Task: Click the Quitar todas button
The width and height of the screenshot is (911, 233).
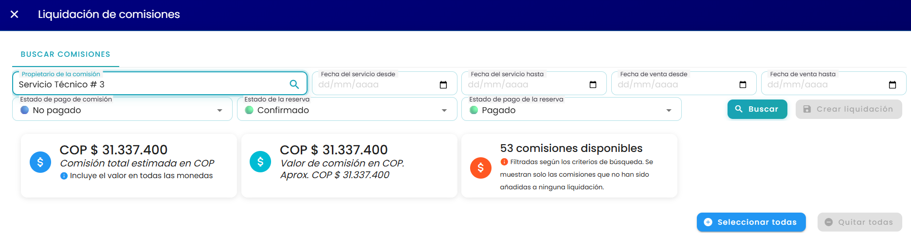Action: (x=860, y=222)
